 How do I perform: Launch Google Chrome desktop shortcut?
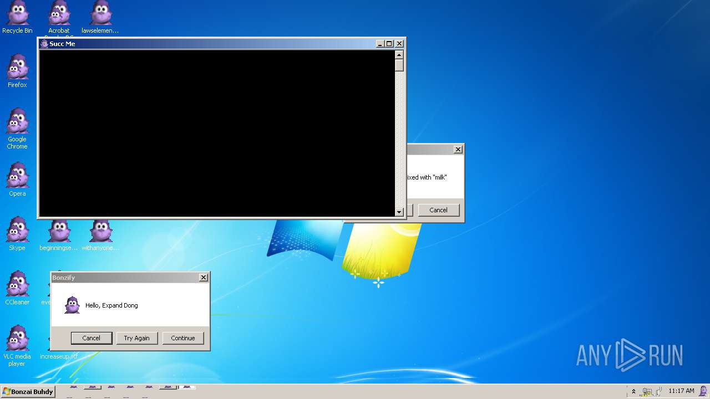17,129
